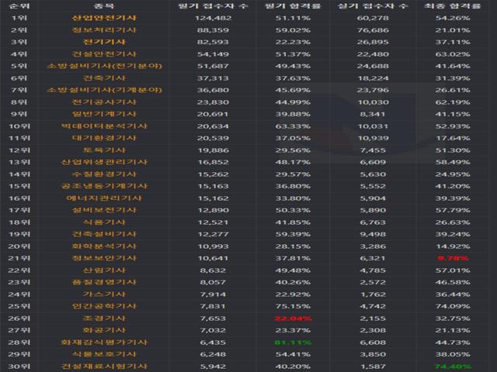This screenshot has height=372, width=497.
Task: Click the 63.33% written pass rate cell
Action: point(293,126)
